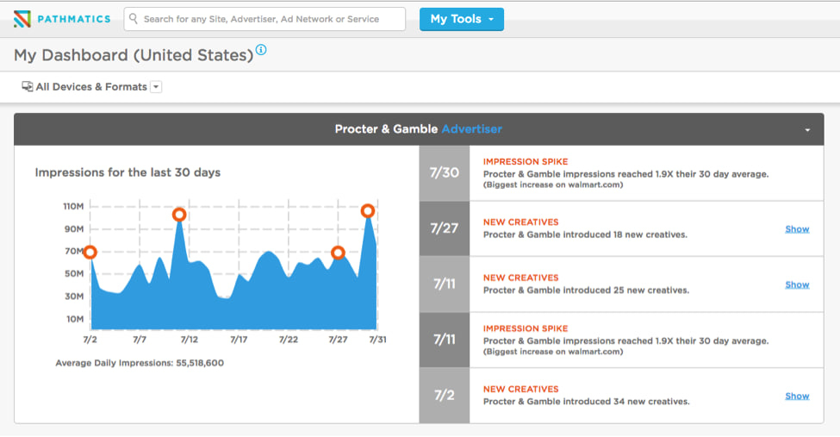Click the blue Advertiser label in panel header

click(471, 129)
